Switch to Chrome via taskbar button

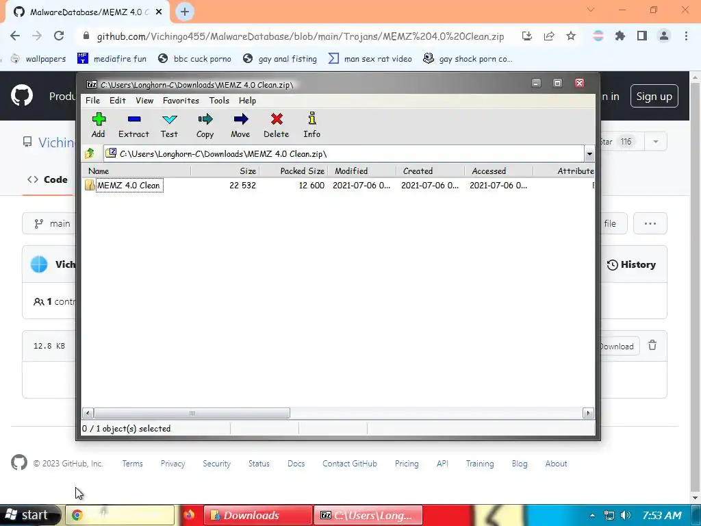pos(120,515)
